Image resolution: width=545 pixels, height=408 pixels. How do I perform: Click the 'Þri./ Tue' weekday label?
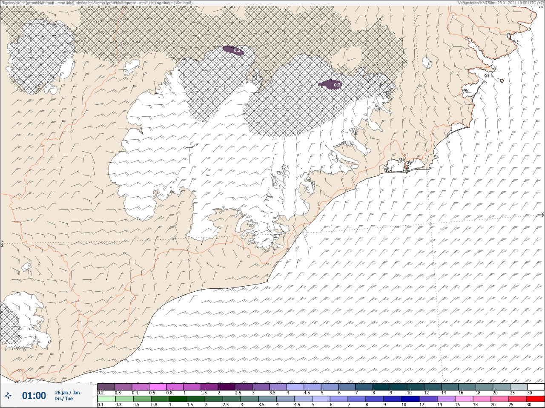click(64, 399)
